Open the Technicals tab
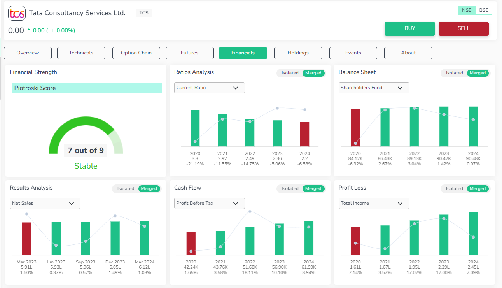 point(81,53)
